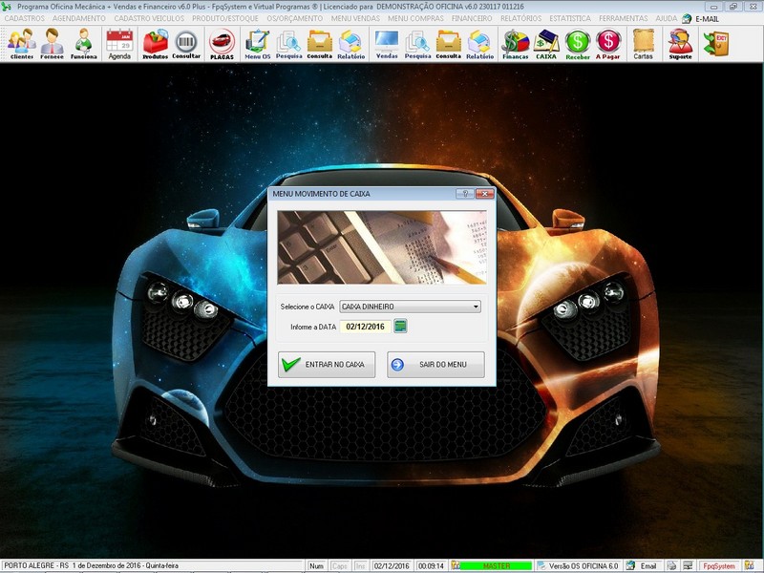Open the CAIXA toolbar icon
This screenshot has height=573, width=764.
click(546, 44)
